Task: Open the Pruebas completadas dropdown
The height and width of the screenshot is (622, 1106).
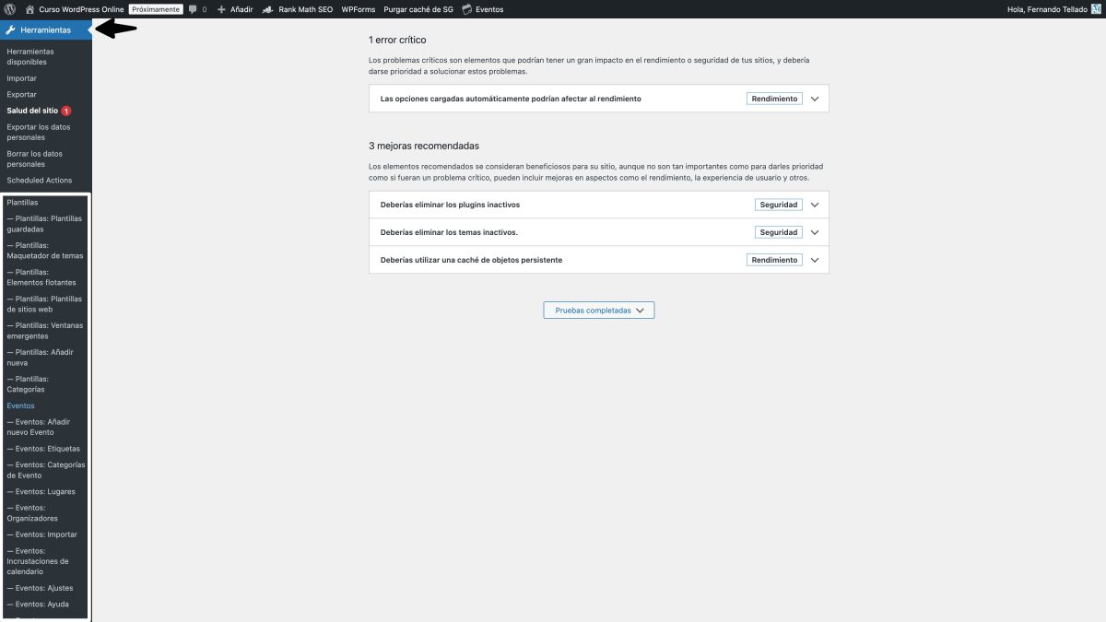Action: 598,310
